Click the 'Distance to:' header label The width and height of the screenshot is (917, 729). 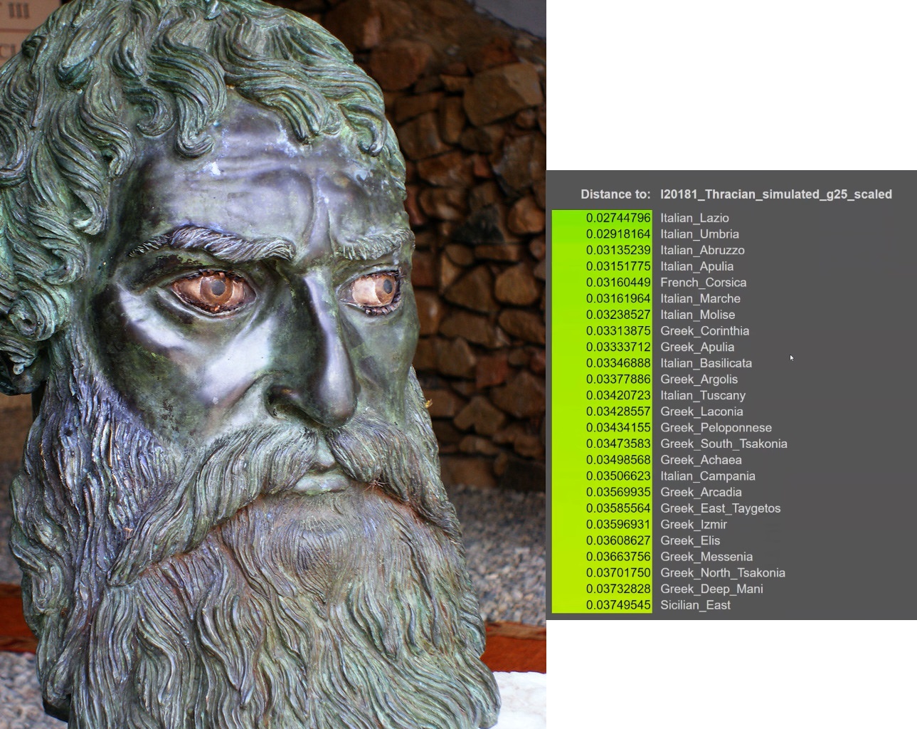(615, 194)
